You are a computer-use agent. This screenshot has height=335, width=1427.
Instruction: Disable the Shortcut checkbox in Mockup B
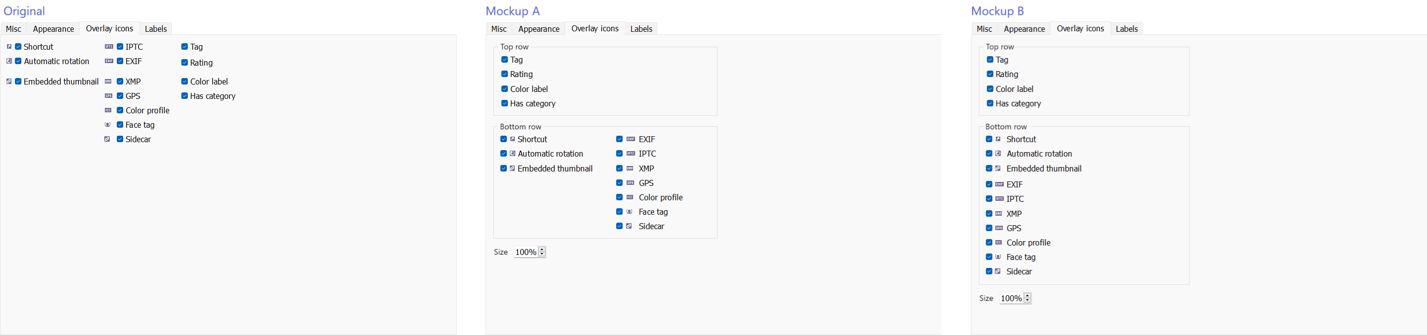click(989, 139)
